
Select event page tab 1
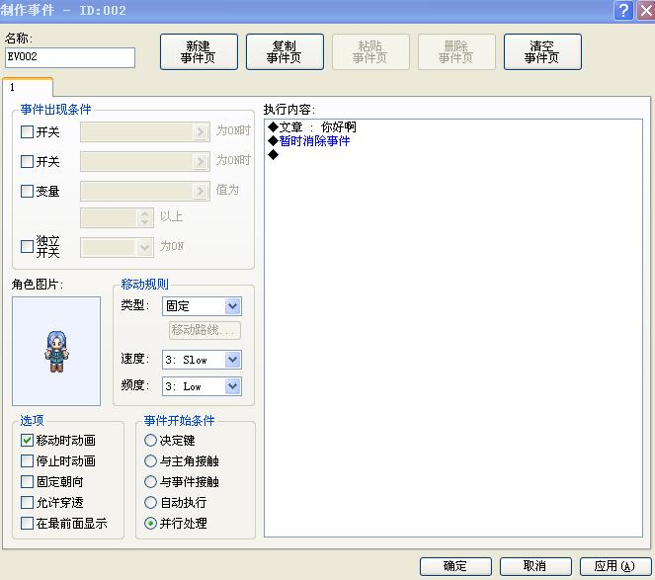pos(28,87)
